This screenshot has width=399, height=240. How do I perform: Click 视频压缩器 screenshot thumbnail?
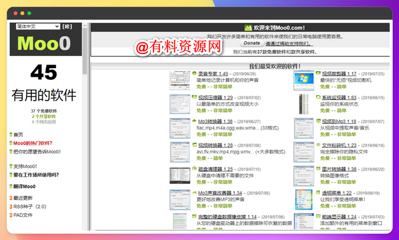pos(180,104)
